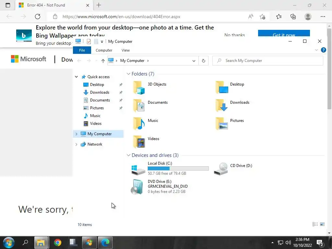The image size is (332, 249).
Task: Open the Pictures folder in main pane
Action: (x=230, y=124)
